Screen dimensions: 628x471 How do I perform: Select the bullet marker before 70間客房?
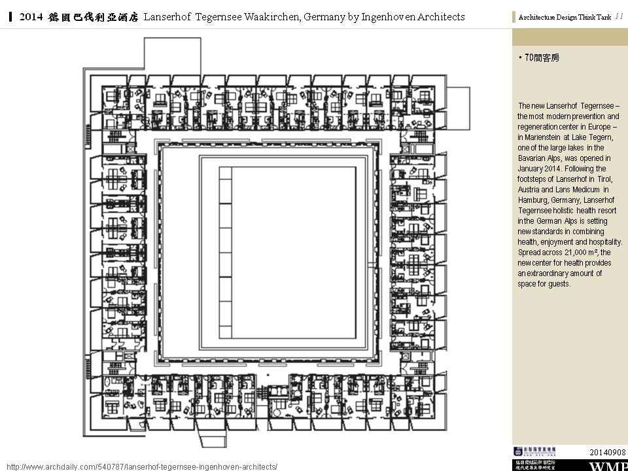[x=520, y=58]
